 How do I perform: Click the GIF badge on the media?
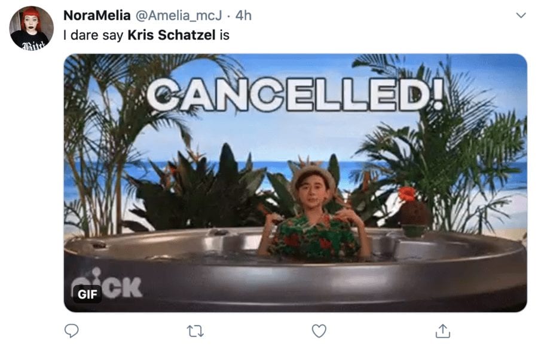pyautogui.click(x=87, y=294)
